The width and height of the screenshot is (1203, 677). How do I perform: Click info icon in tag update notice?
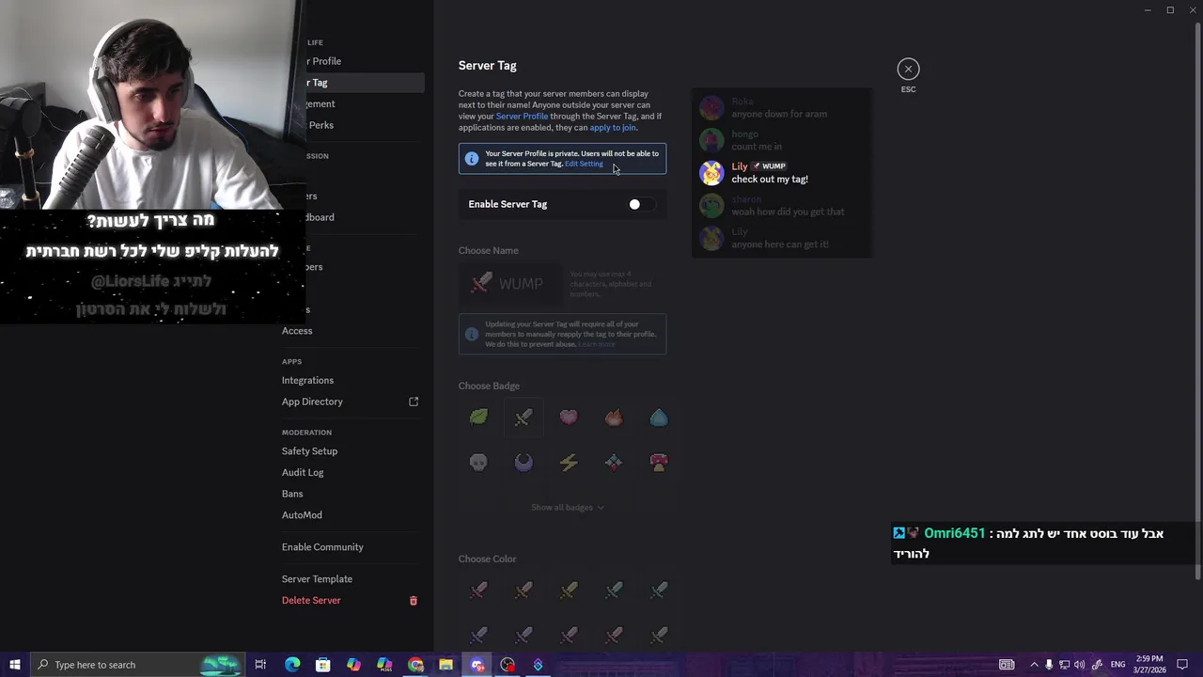pos(472,334)
